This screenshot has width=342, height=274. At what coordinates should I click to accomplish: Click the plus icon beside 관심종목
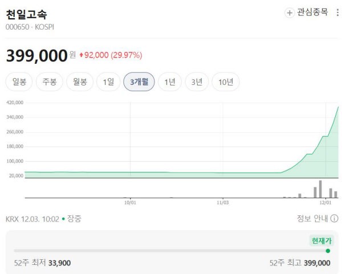pyautogui.click(x=290, y=13)
